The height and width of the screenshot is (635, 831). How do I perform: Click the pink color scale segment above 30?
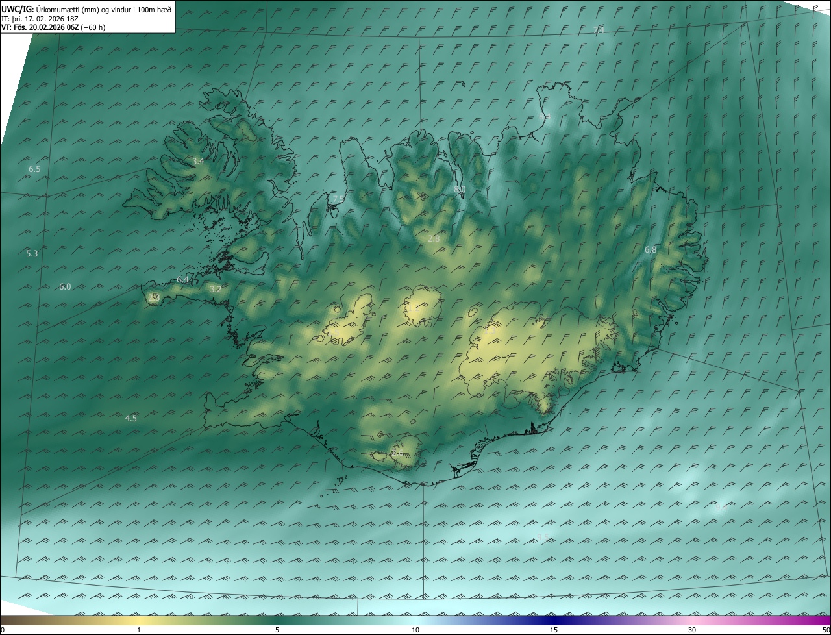point(692,620)
